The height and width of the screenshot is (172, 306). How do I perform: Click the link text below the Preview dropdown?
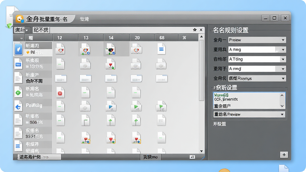coord(219,124)
